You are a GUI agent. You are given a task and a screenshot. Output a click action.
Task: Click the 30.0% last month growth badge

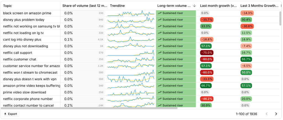pos(206,105)
